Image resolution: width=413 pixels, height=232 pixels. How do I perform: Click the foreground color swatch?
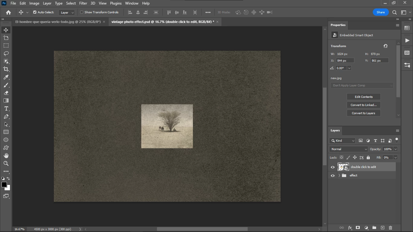[x=4, y=185]
